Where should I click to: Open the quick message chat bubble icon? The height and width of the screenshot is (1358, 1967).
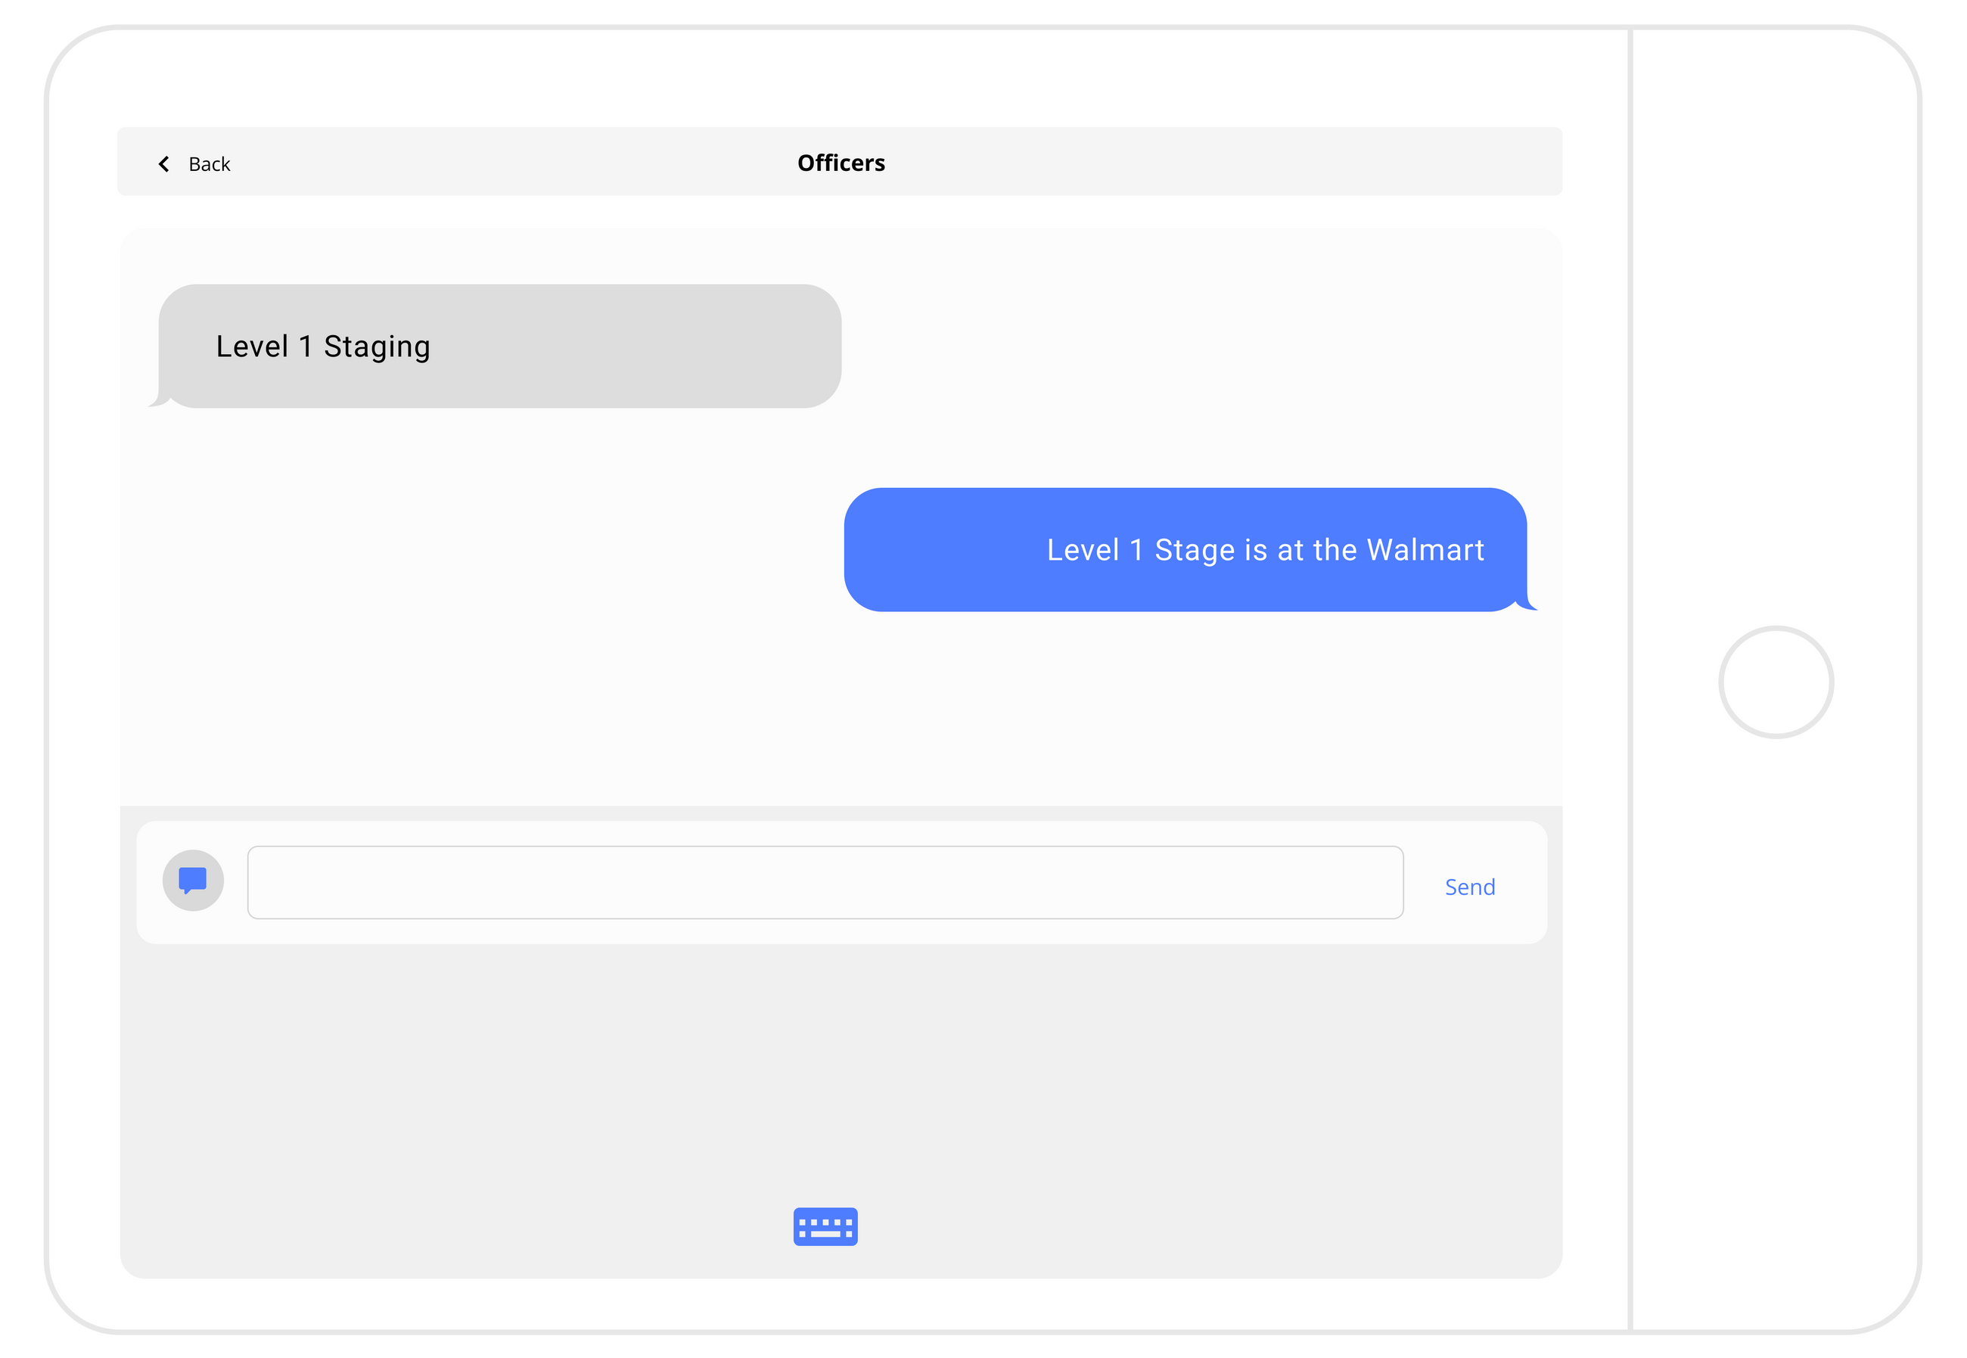coord(192,879)
